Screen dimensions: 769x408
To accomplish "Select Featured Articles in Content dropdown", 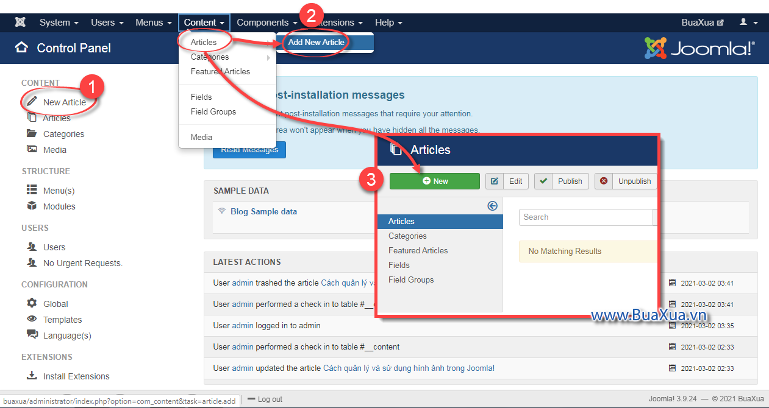I will [220, 71].
